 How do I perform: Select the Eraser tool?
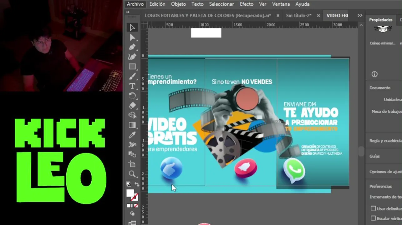[132, 105]
